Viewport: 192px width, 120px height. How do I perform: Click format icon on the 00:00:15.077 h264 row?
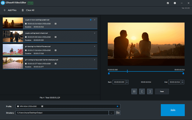pos(55,64)
